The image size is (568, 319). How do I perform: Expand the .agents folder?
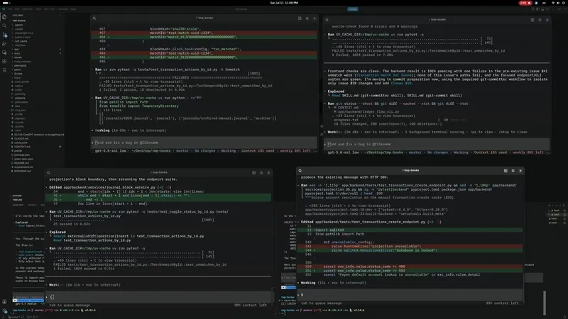(x=19, y=25)
